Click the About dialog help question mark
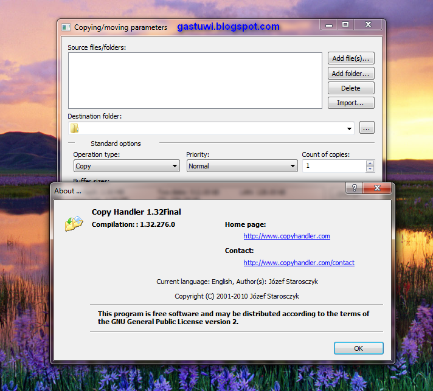This screenshot has height=391, width=433. (355, 188)
